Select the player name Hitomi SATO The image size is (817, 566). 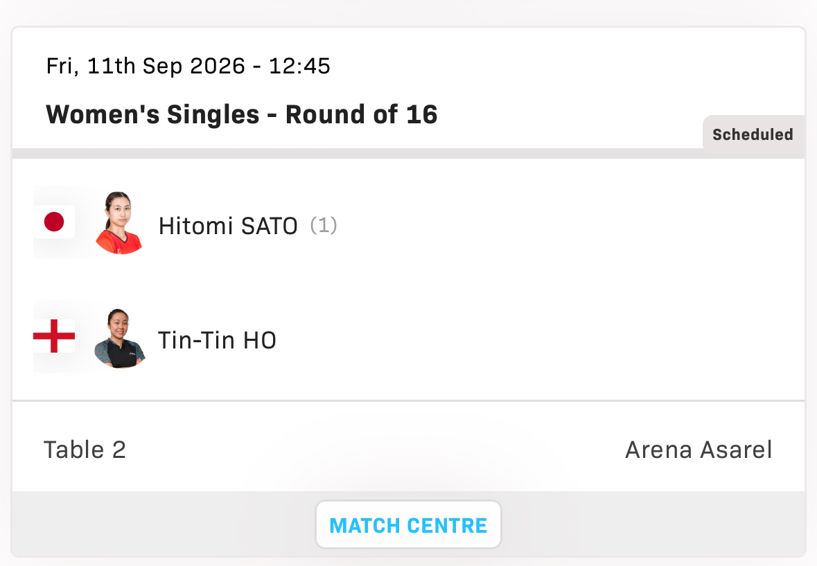click(x=228, y=226)
